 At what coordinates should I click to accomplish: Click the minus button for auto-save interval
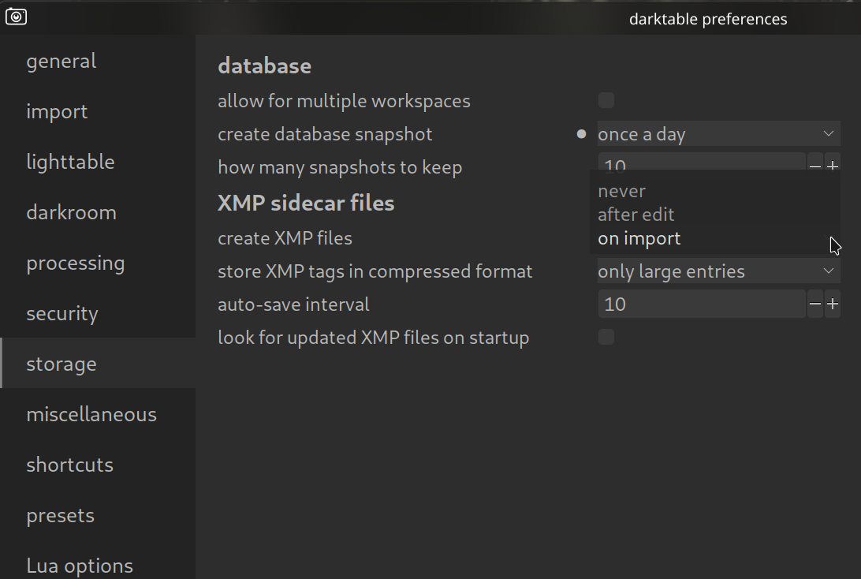click(x=815, y=304)
